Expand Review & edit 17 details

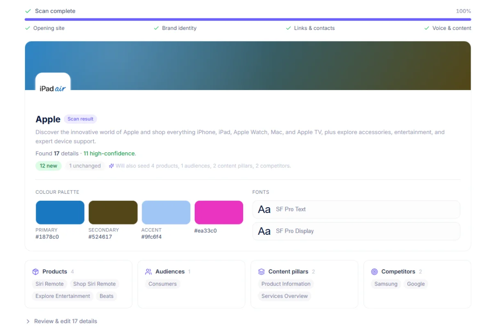[x=61, y=321]
